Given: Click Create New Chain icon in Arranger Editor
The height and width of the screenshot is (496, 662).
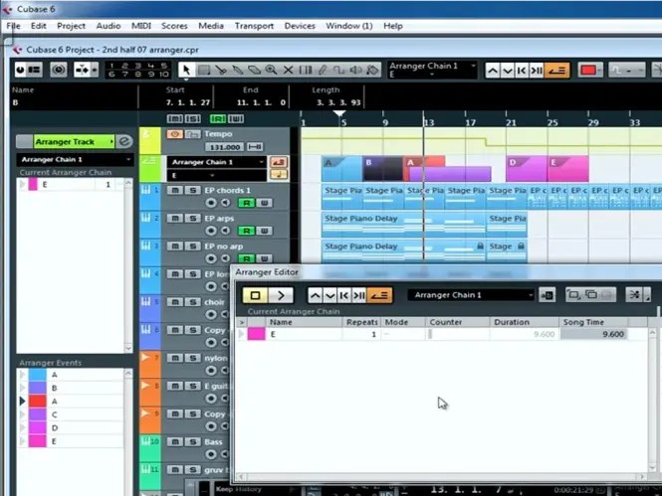Looking at the screenshot, I should click(x=573, y=294).
